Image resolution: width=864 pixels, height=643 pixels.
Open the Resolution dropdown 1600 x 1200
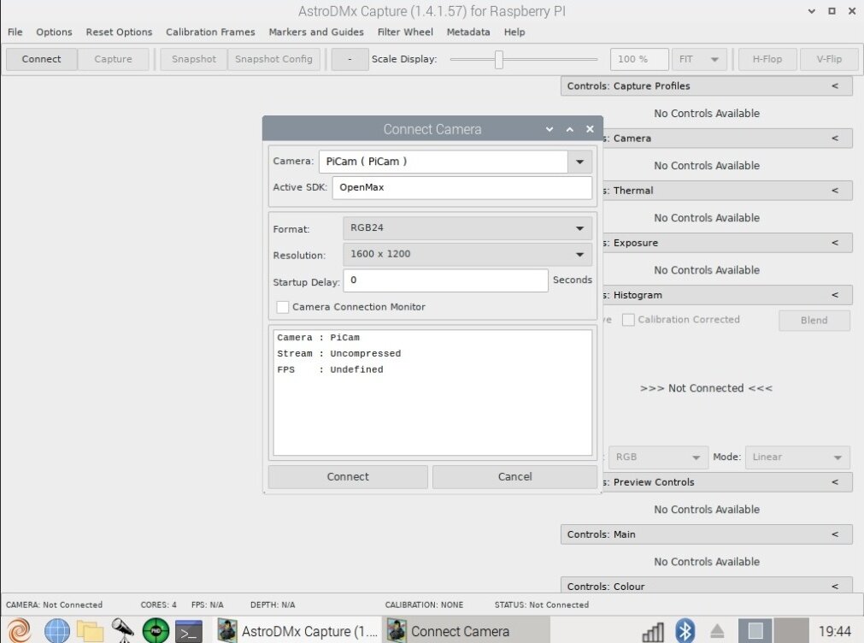click(x=467, y=254)
